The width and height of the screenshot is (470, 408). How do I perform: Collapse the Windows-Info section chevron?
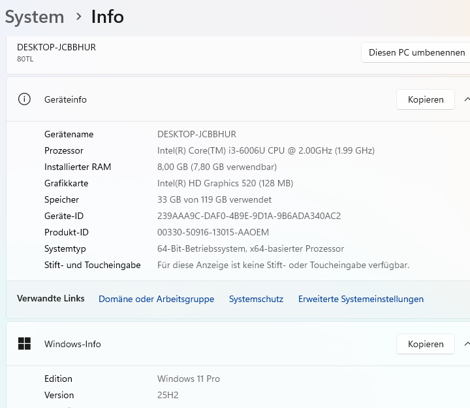[x=467, y=344]
